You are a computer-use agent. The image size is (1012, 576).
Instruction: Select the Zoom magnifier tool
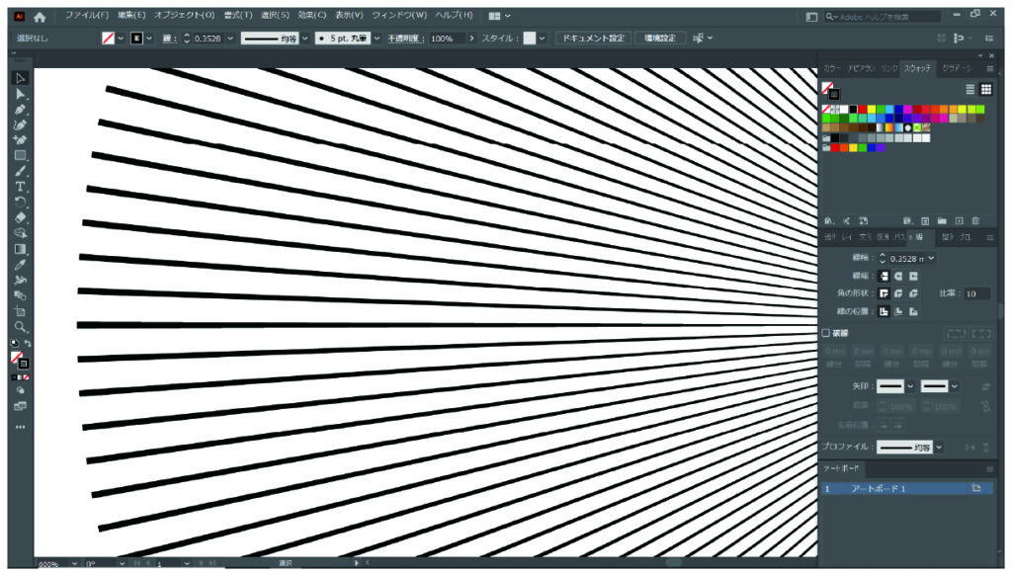point(20,327)
